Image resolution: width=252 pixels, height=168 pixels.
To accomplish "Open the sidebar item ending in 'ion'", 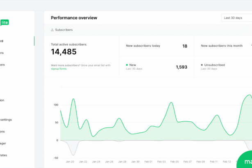I will pyautogui.click(x=2, y=100).
